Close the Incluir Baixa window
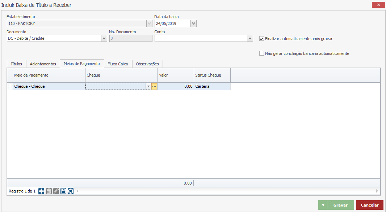Viewport: 386px width, 212px height. coord(378,5)
